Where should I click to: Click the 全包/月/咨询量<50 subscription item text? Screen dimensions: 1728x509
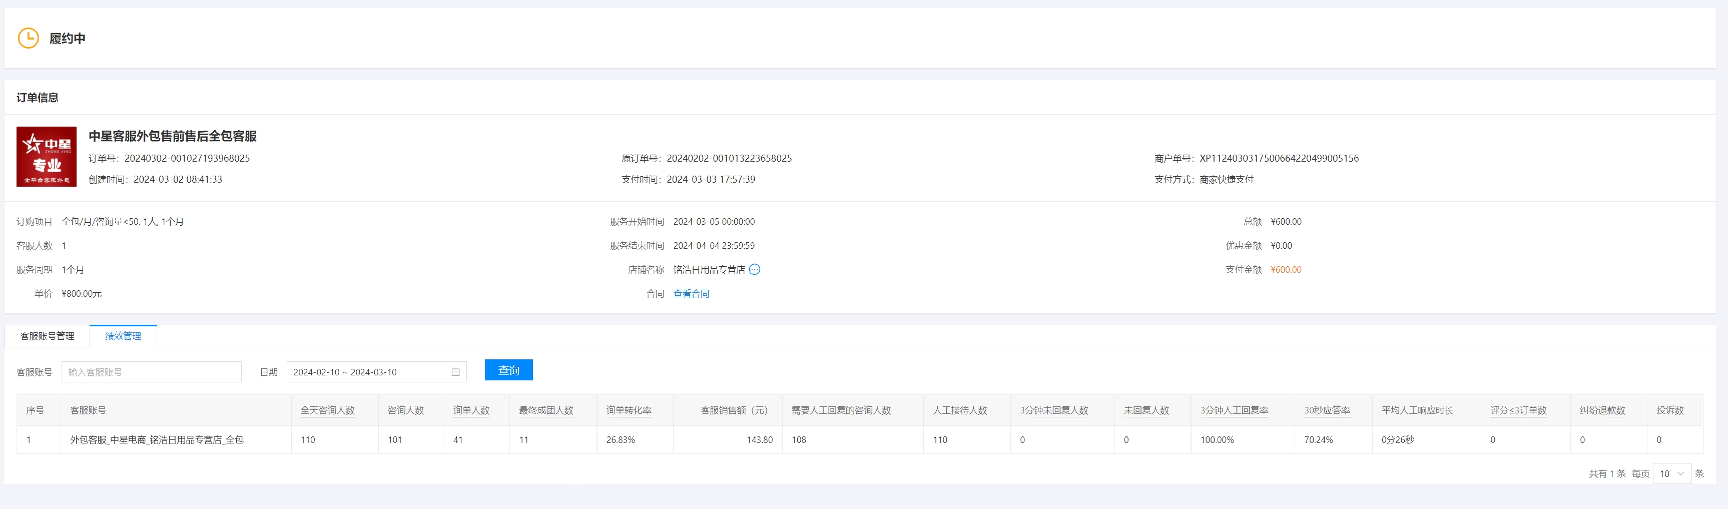pos(123,221)
